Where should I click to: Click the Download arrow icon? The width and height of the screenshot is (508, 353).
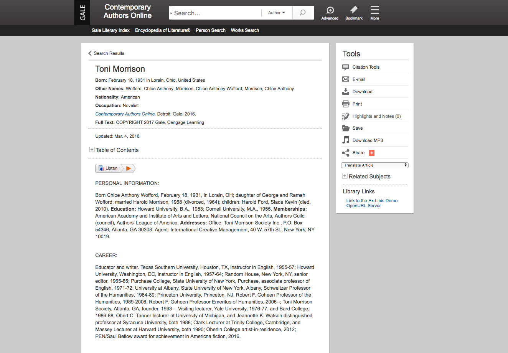346,92
